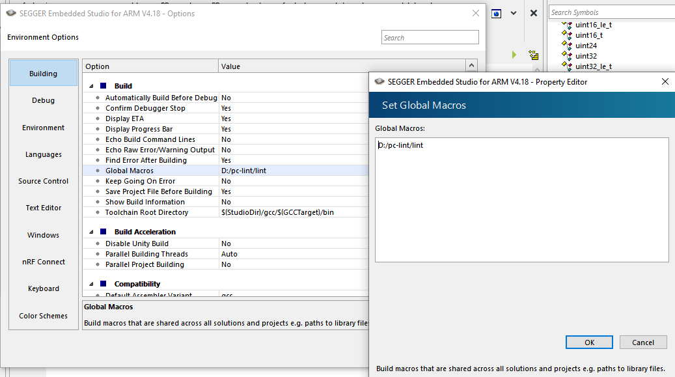Select the Display Progress Bar option

pyautogui.click(x=139, y=129)
